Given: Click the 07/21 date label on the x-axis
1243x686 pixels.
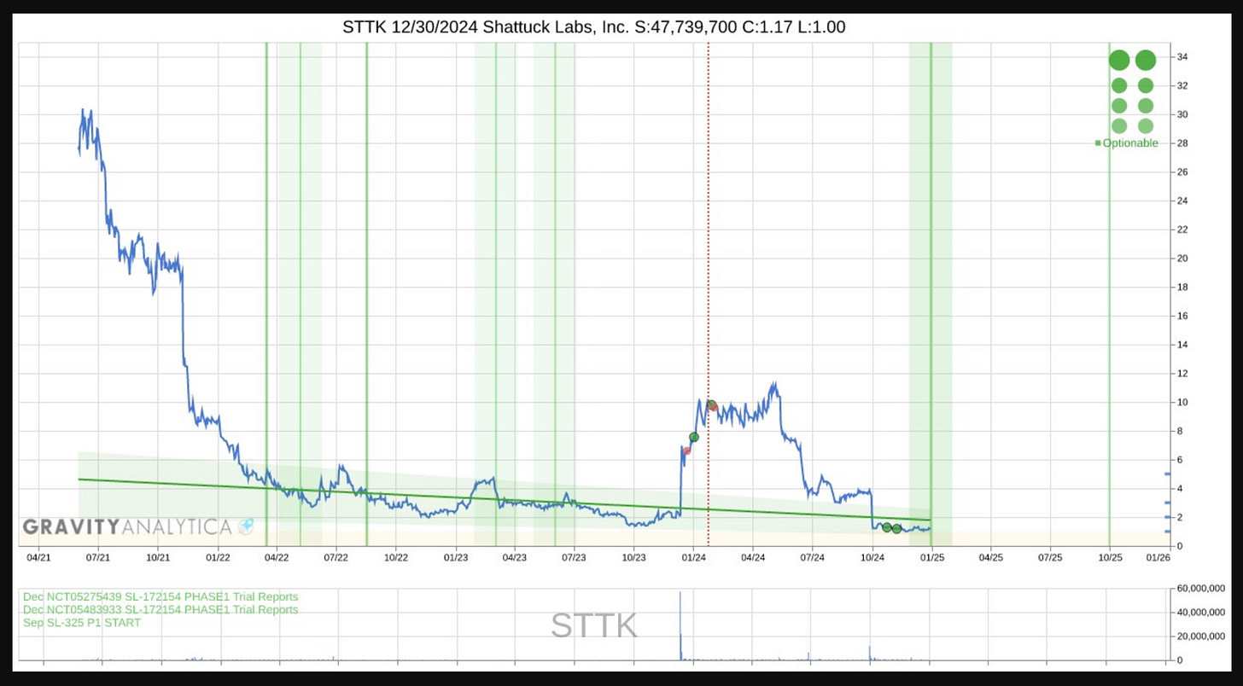Looking at the screenshot, I should pyautogui.click(x=99, y=557).
